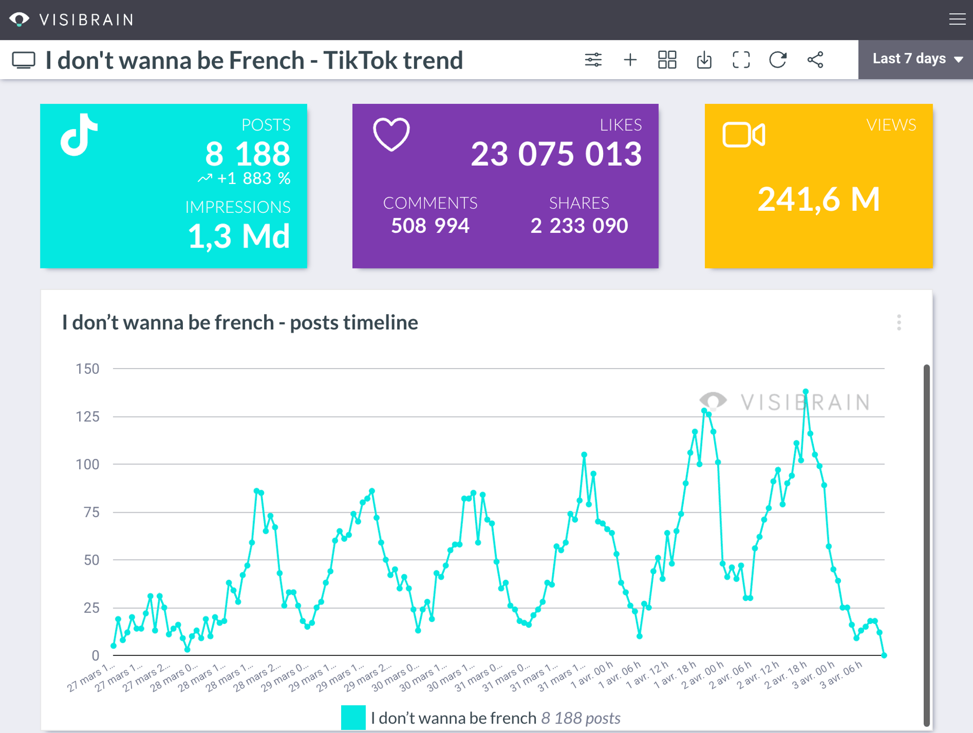Click the 8 188 posts legend link
The width and height of the screenshot is (973, 733).
(x=580, y=718)
